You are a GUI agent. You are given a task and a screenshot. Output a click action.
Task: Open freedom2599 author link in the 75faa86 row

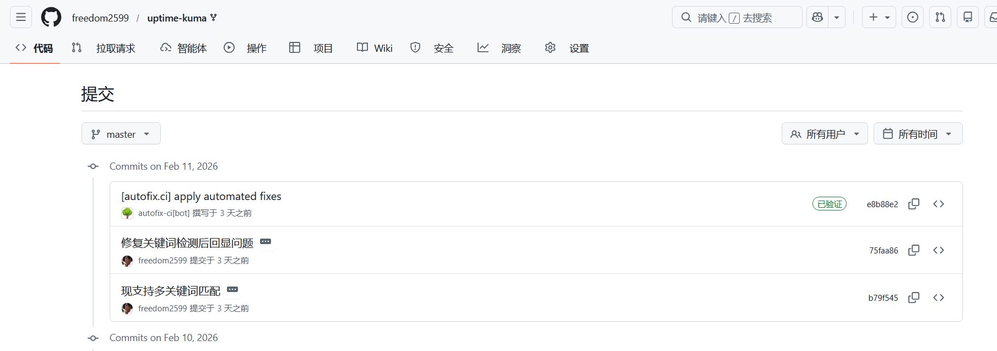162,261
